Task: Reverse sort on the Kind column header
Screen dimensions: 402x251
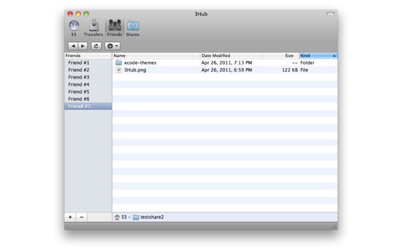Action: tap(318, 56)
